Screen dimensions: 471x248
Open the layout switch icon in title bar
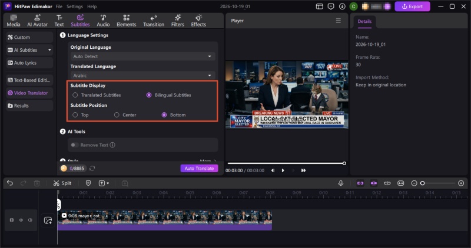point(319,6)
